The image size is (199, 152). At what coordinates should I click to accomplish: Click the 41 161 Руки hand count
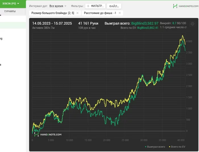coord(88,23)
